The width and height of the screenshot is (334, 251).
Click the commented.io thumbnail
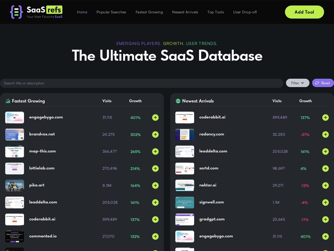pos(15,237)
